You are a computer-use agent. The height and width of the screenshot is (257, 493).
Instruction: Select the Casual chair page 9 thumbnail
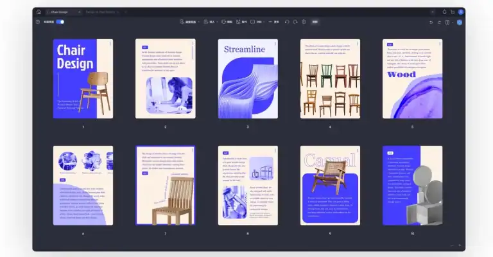tap(330, 185)
